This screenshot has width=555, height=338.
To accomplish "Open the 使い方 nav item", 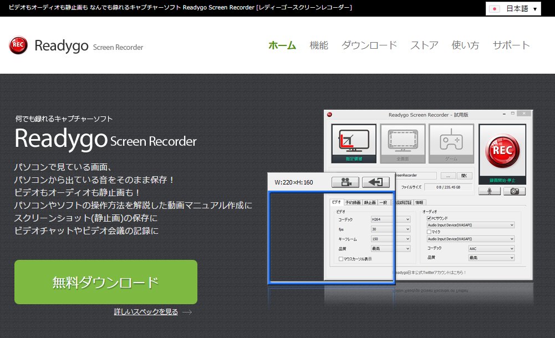I will coord(465,45).
